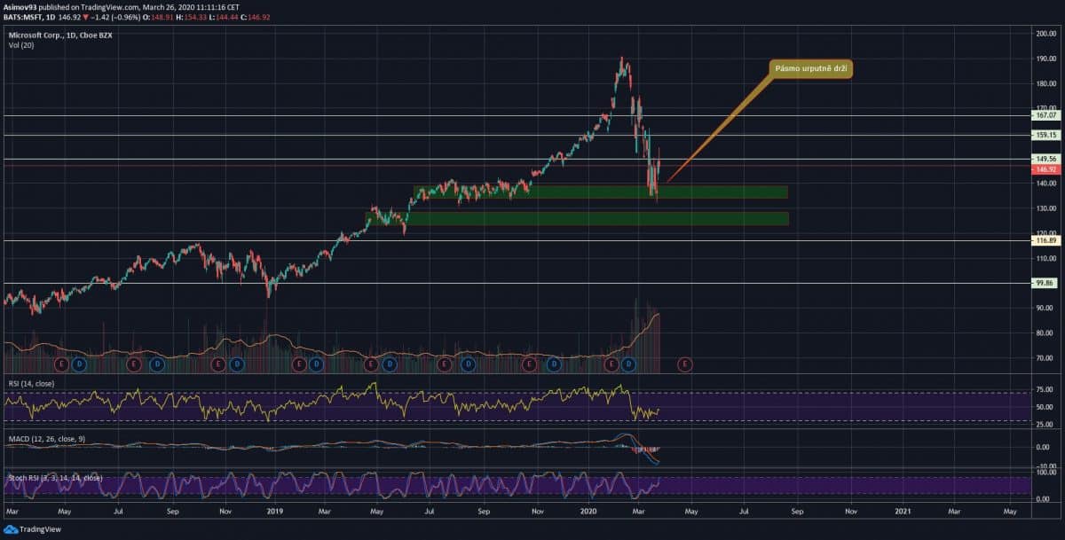Click the 167.07 price level label
Screen dimensions: 1065x540
pyautogui.click(x=1045, y=115)
